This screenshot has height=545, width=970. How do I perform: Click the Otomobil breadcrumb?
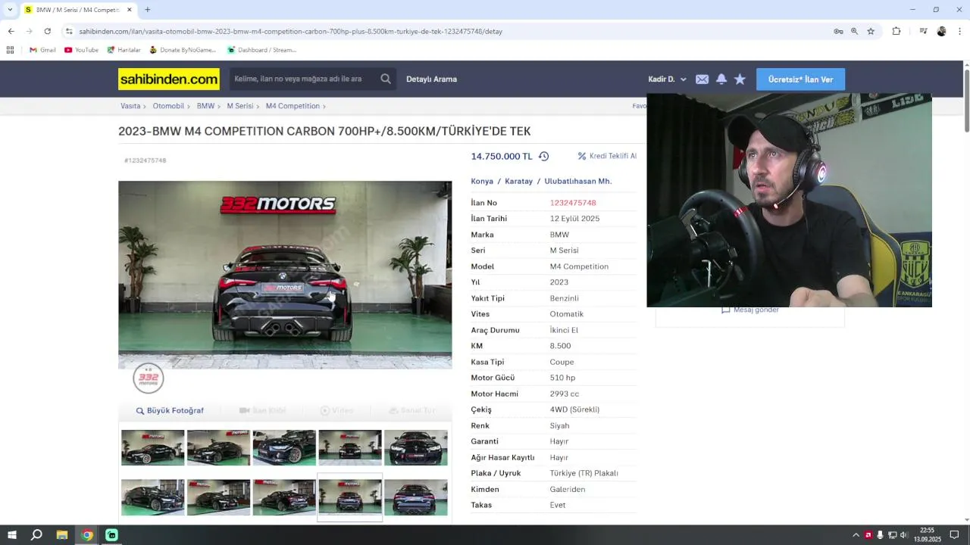tap(168, 106)
